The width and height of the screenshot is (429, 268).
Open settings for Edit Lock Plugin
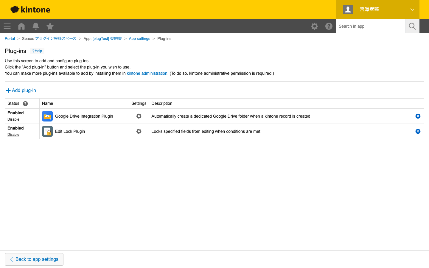click(139, 131)
